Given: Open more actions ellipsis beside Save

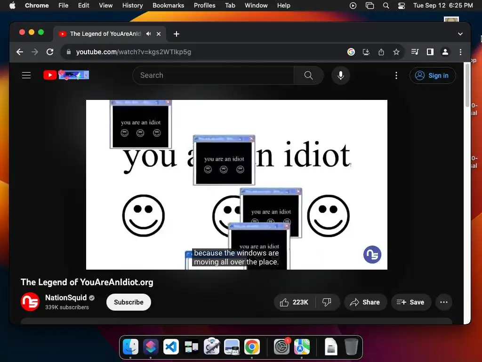Looking at the screenshot, I should [x=443, y=302].
